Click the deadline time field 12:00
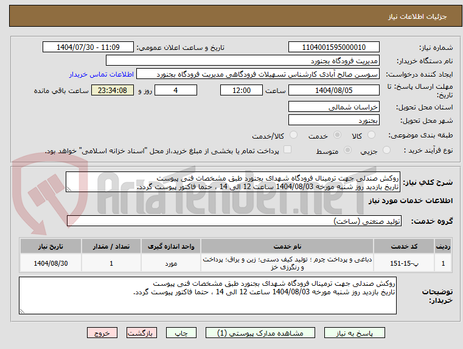 click(242, 90)
